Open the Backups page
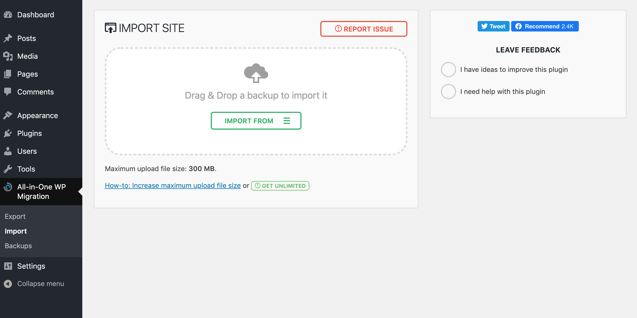 pyautogui.click(x=18, y=246)
